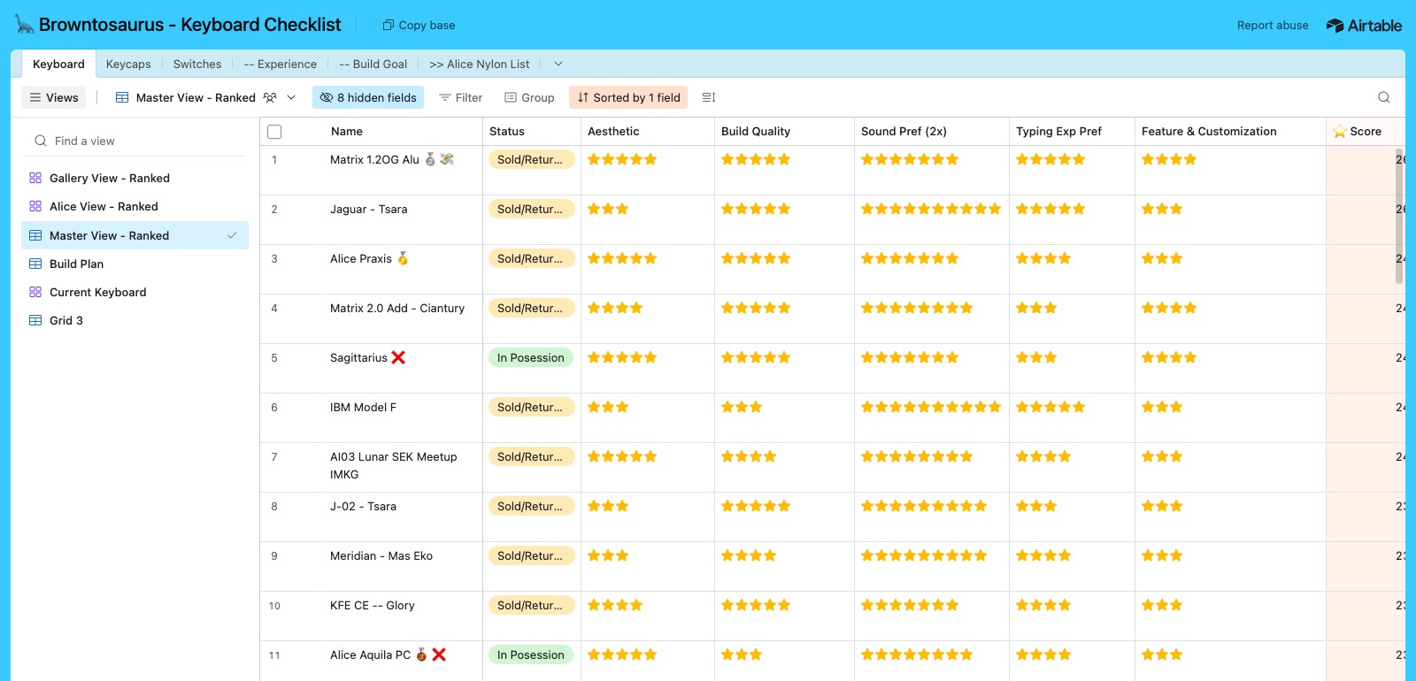Switch to the Keycaps tab

click(128, 64)
